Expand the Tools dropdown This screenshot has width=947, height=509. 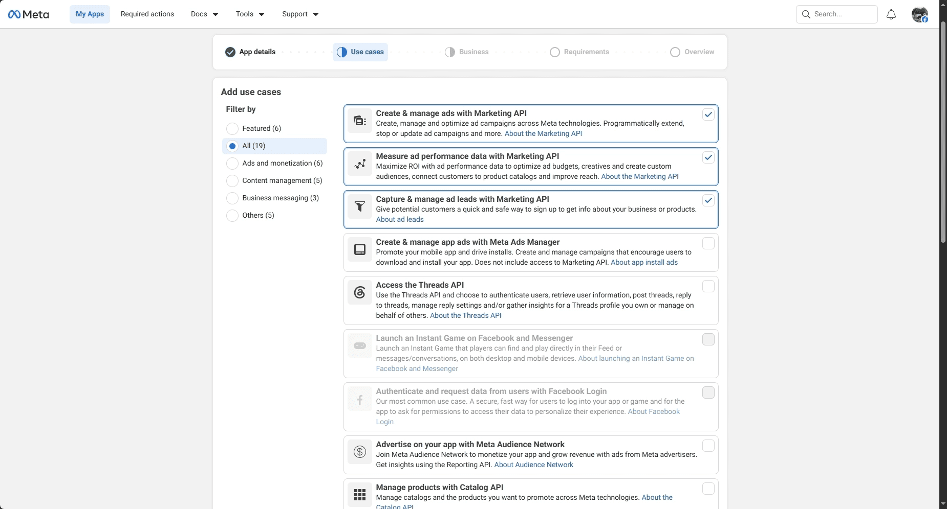click(x=250, y=14)
